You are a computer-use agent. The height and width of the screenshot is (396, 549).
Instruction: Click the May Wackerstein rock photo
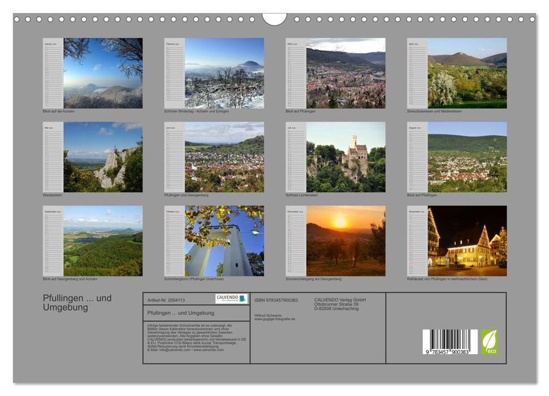[102, 157]
